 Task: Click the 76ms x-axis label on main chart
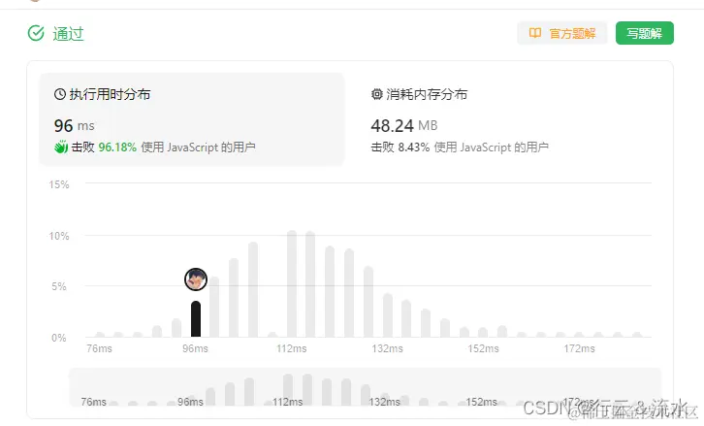point(99,348)
